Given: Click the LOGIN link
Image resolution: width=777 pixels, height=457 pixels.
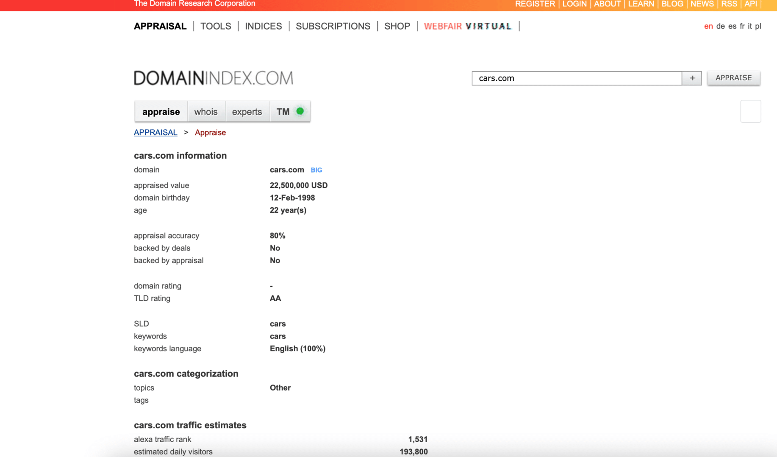Looking at the screenshot, I should pos(574,4).
